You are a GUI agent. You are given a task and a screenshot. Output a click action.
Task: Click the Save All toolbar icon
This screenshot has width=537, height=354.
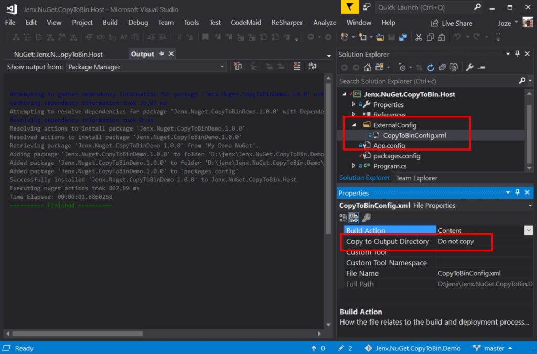point(403,37)
